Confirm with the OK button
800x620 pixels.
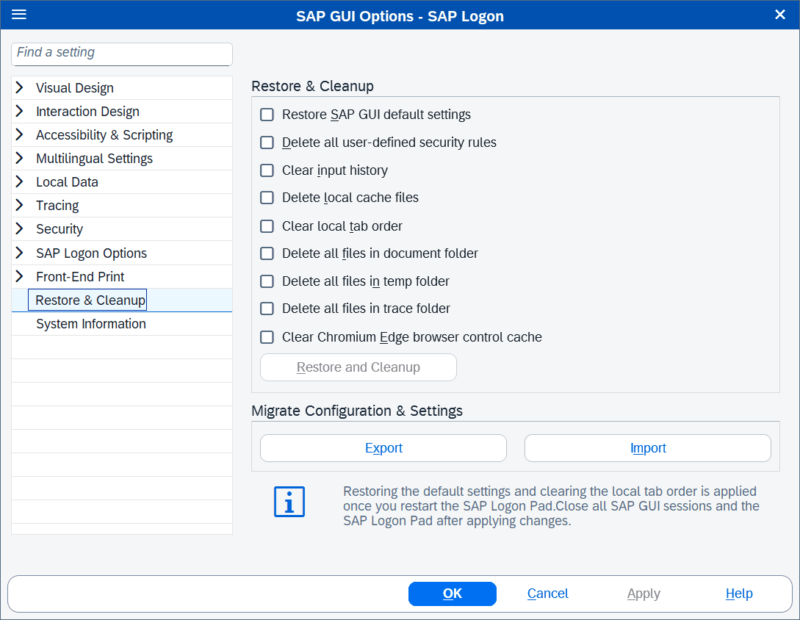tap(452, 594)
